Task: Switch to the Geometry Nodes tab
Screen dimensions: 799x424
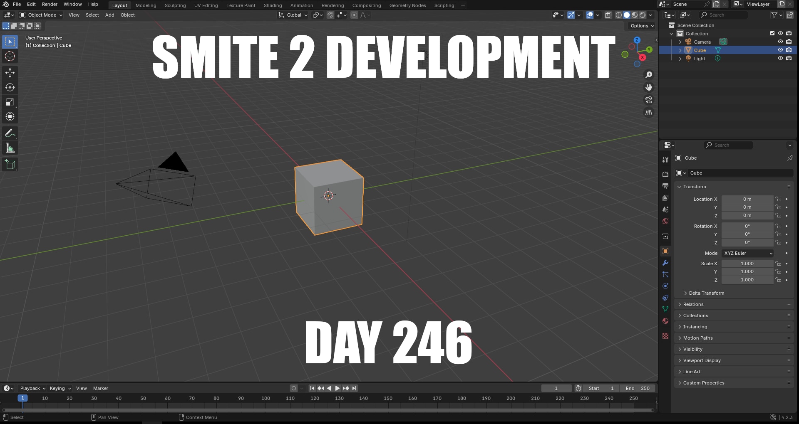Action: [407, 5]
